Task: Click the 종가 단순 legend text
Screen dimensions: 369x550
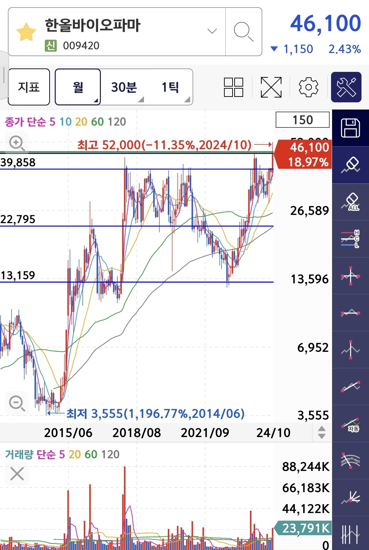Action: (25, 121)
